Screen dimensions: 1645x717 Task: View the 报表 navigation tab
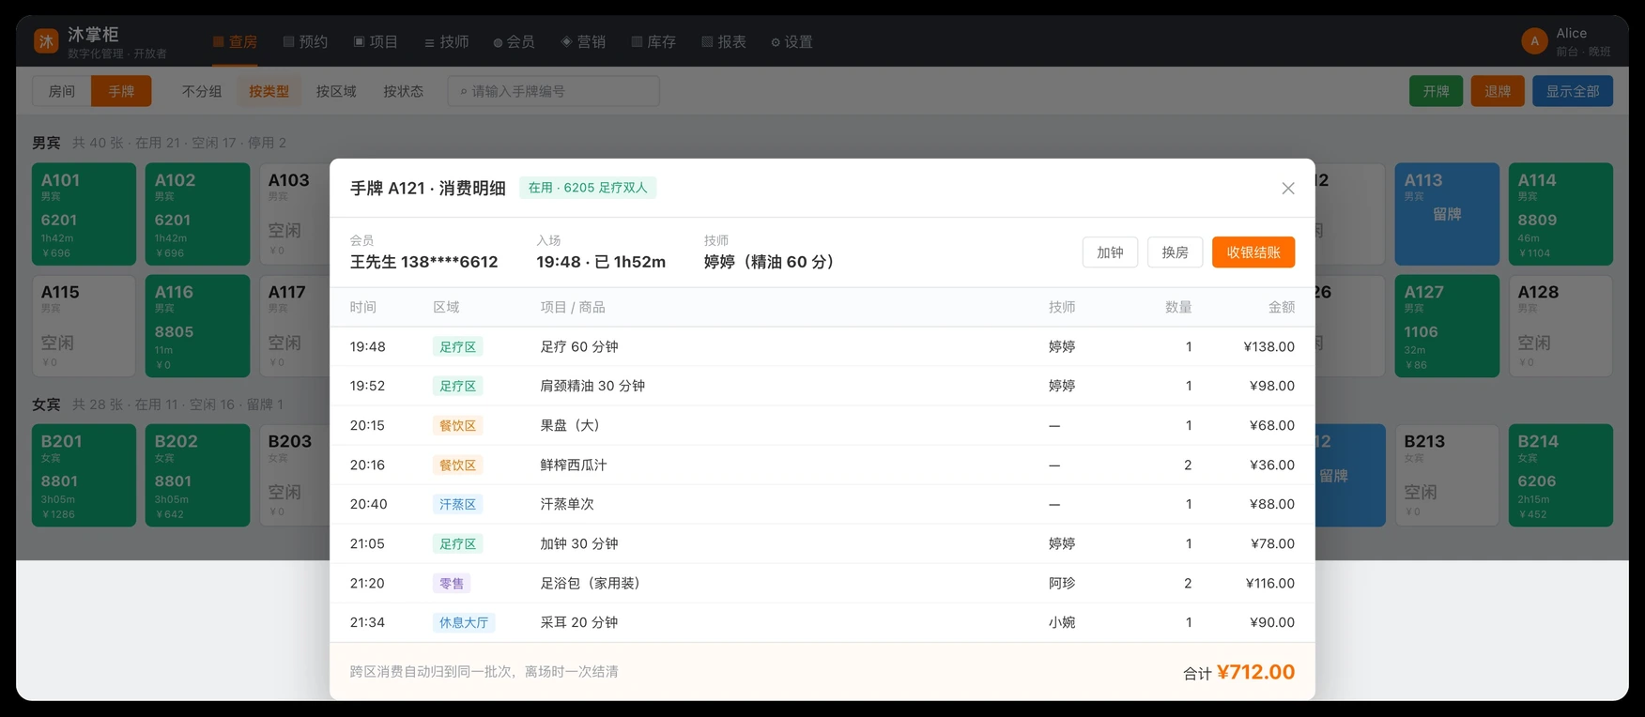(724, 42)
